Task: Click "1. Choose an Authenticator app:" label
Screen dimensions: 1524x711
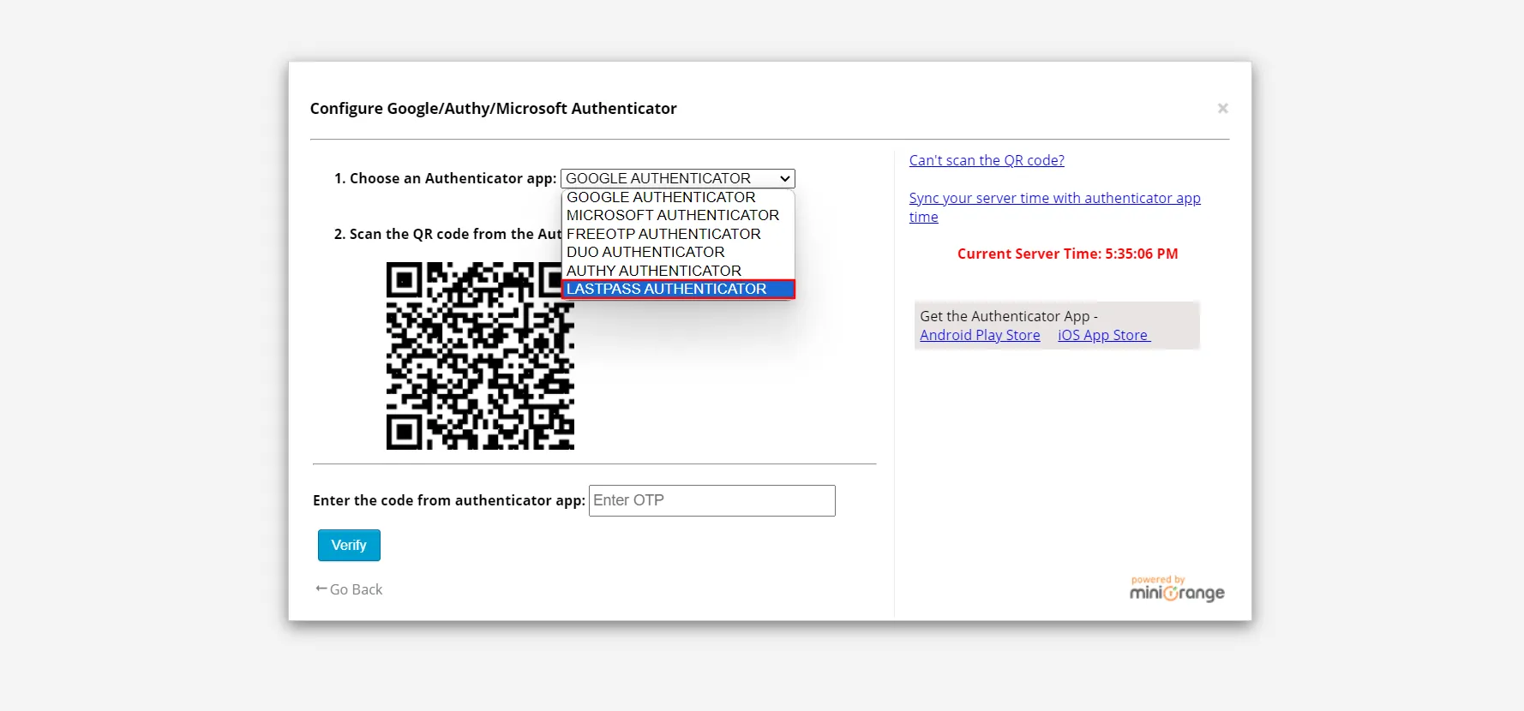Action: 445,178
